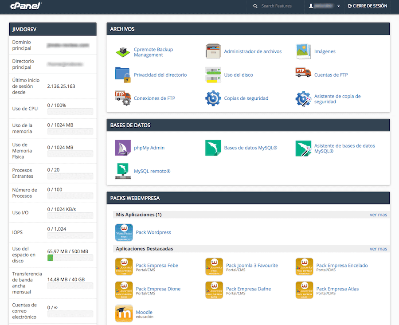
Task: Click the last login IP 2.136.25.163
Action: click(x=61, y=86)
